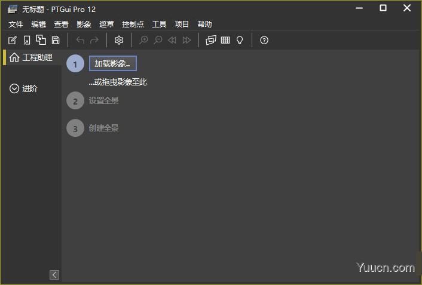
Task: Click the Previous Image rewind icon
Action: point(172,41)
